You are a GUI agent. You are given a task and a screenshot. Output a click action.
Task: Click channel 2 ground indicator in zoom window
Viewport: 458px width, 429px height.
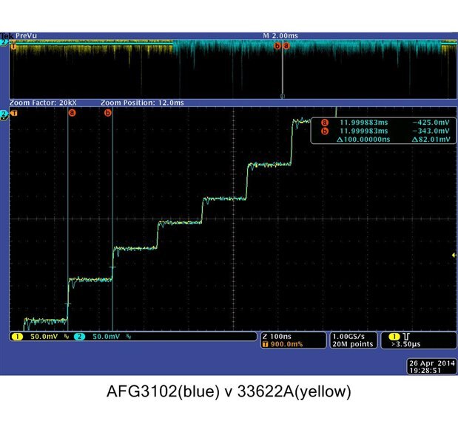click(x=4, y=114)
